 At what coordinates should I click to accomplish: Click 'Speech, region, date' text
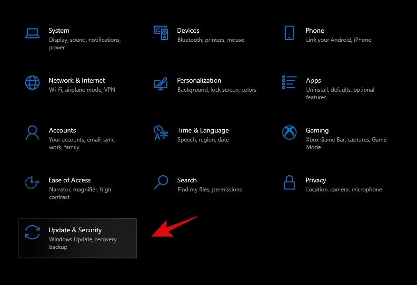[x=203, y=140]
